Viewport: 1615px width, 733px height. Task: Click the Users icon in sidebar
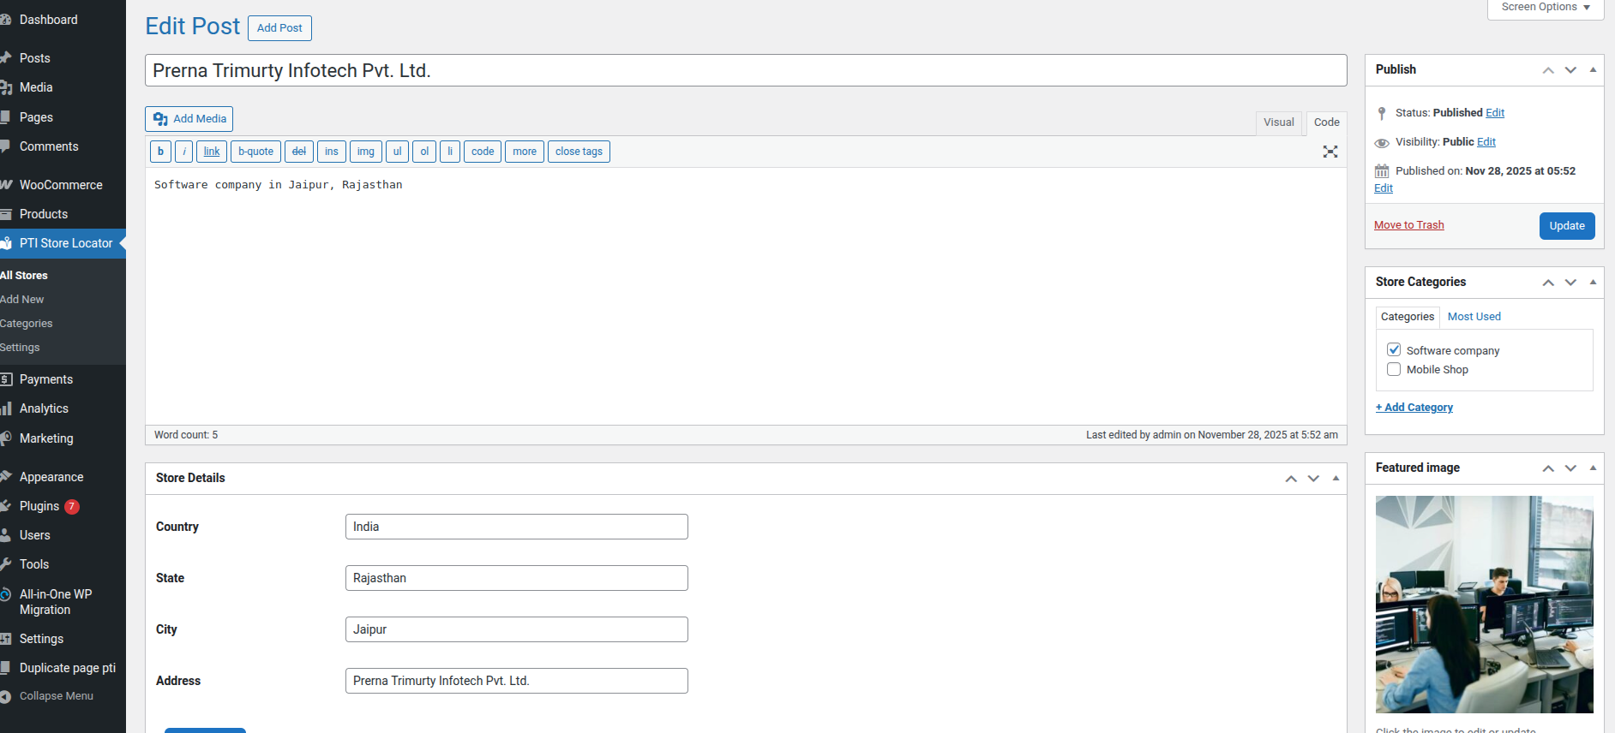pos(5,535)
